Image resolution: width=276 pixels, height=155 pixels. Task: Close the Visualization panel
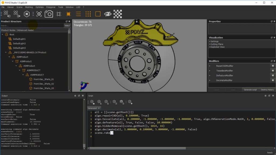(274, 38)
